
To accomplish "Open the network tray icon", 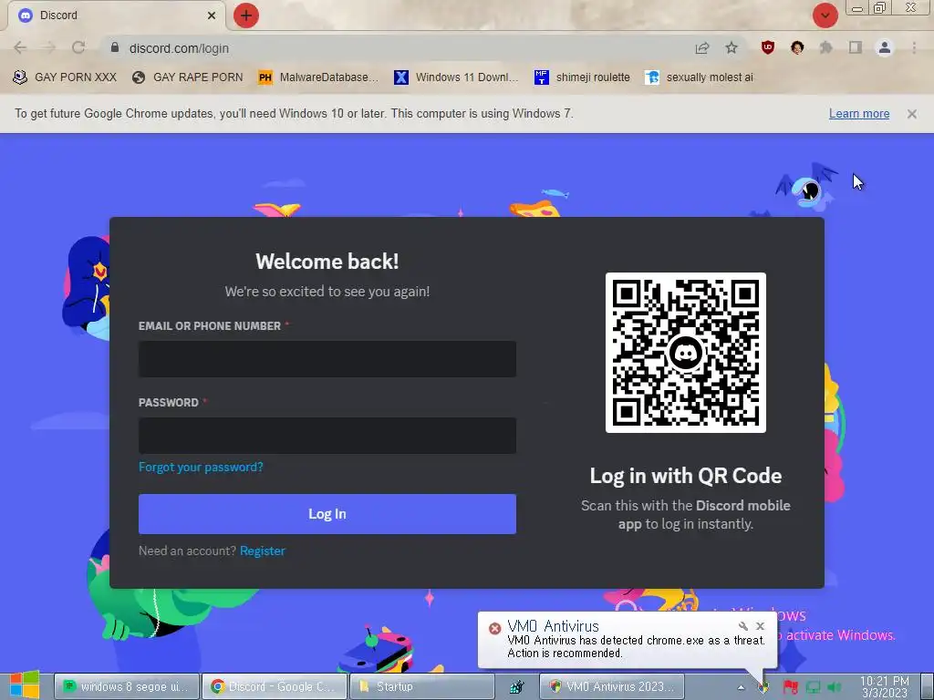I will [x=813, y=687].
